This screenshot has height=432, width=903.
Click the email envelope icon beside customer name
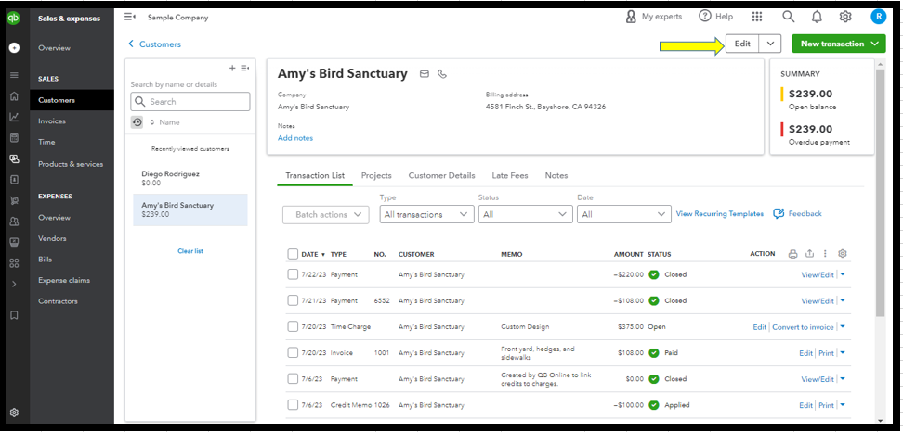tap(425, 73)
